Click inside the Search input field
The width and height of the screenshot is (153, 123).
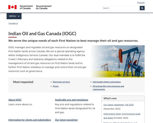coord(120,8)
